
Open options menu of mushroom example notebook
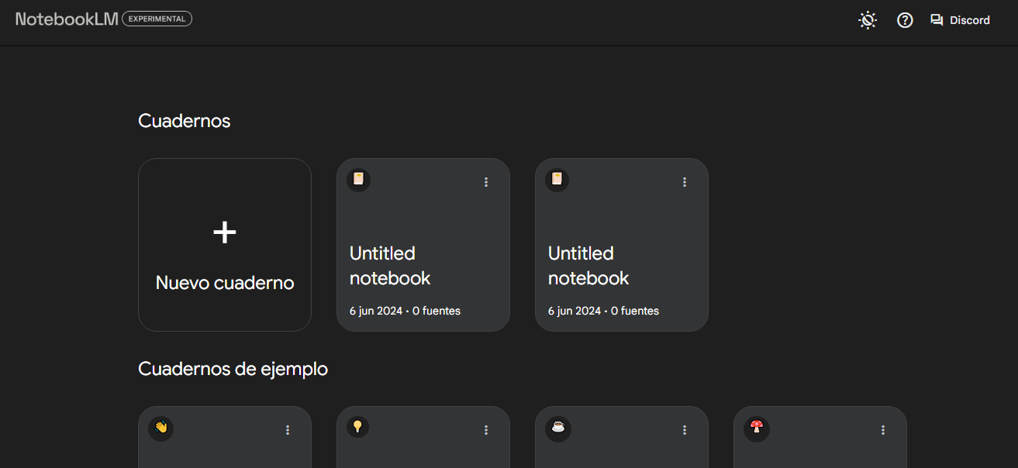[883, 430]
